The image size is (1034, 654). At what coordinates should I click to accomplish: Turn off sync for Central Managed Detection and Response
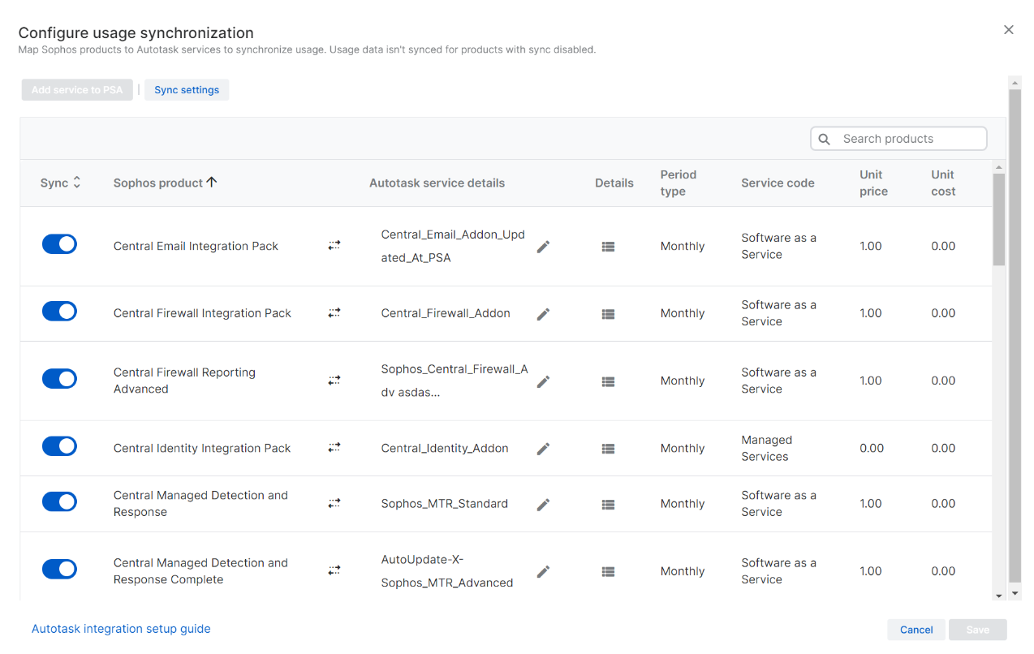(x=59, y=501)
